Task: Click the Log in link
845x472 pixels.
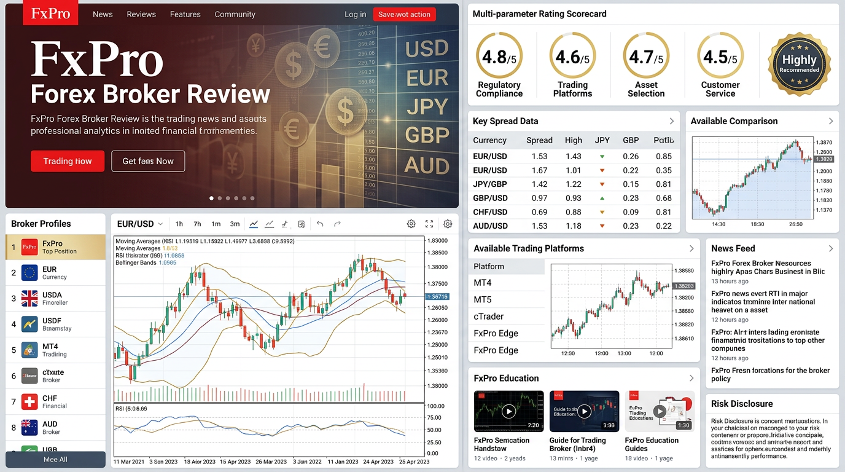Action: point(355,14)
